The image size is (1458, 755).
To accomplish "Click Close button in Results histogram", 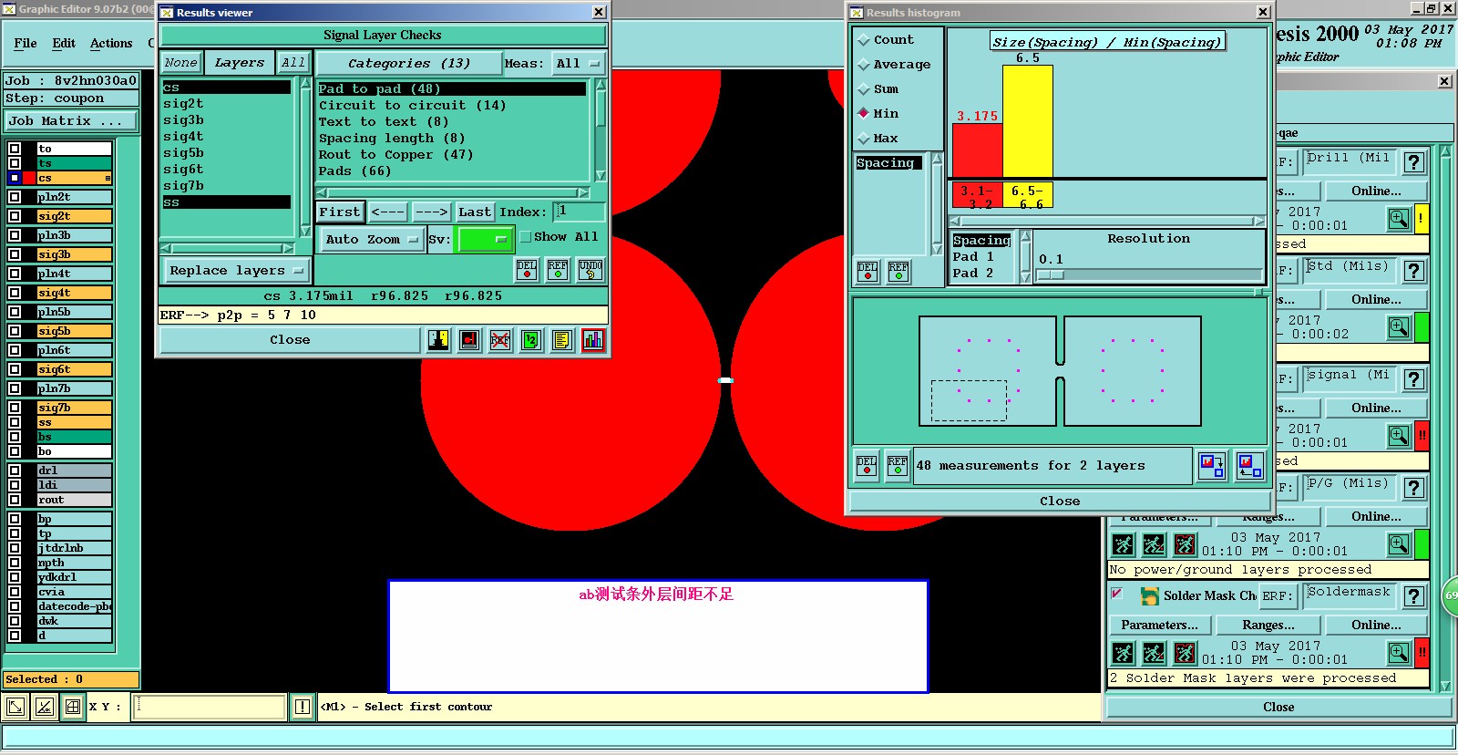I will click(x=1060, y=502).
